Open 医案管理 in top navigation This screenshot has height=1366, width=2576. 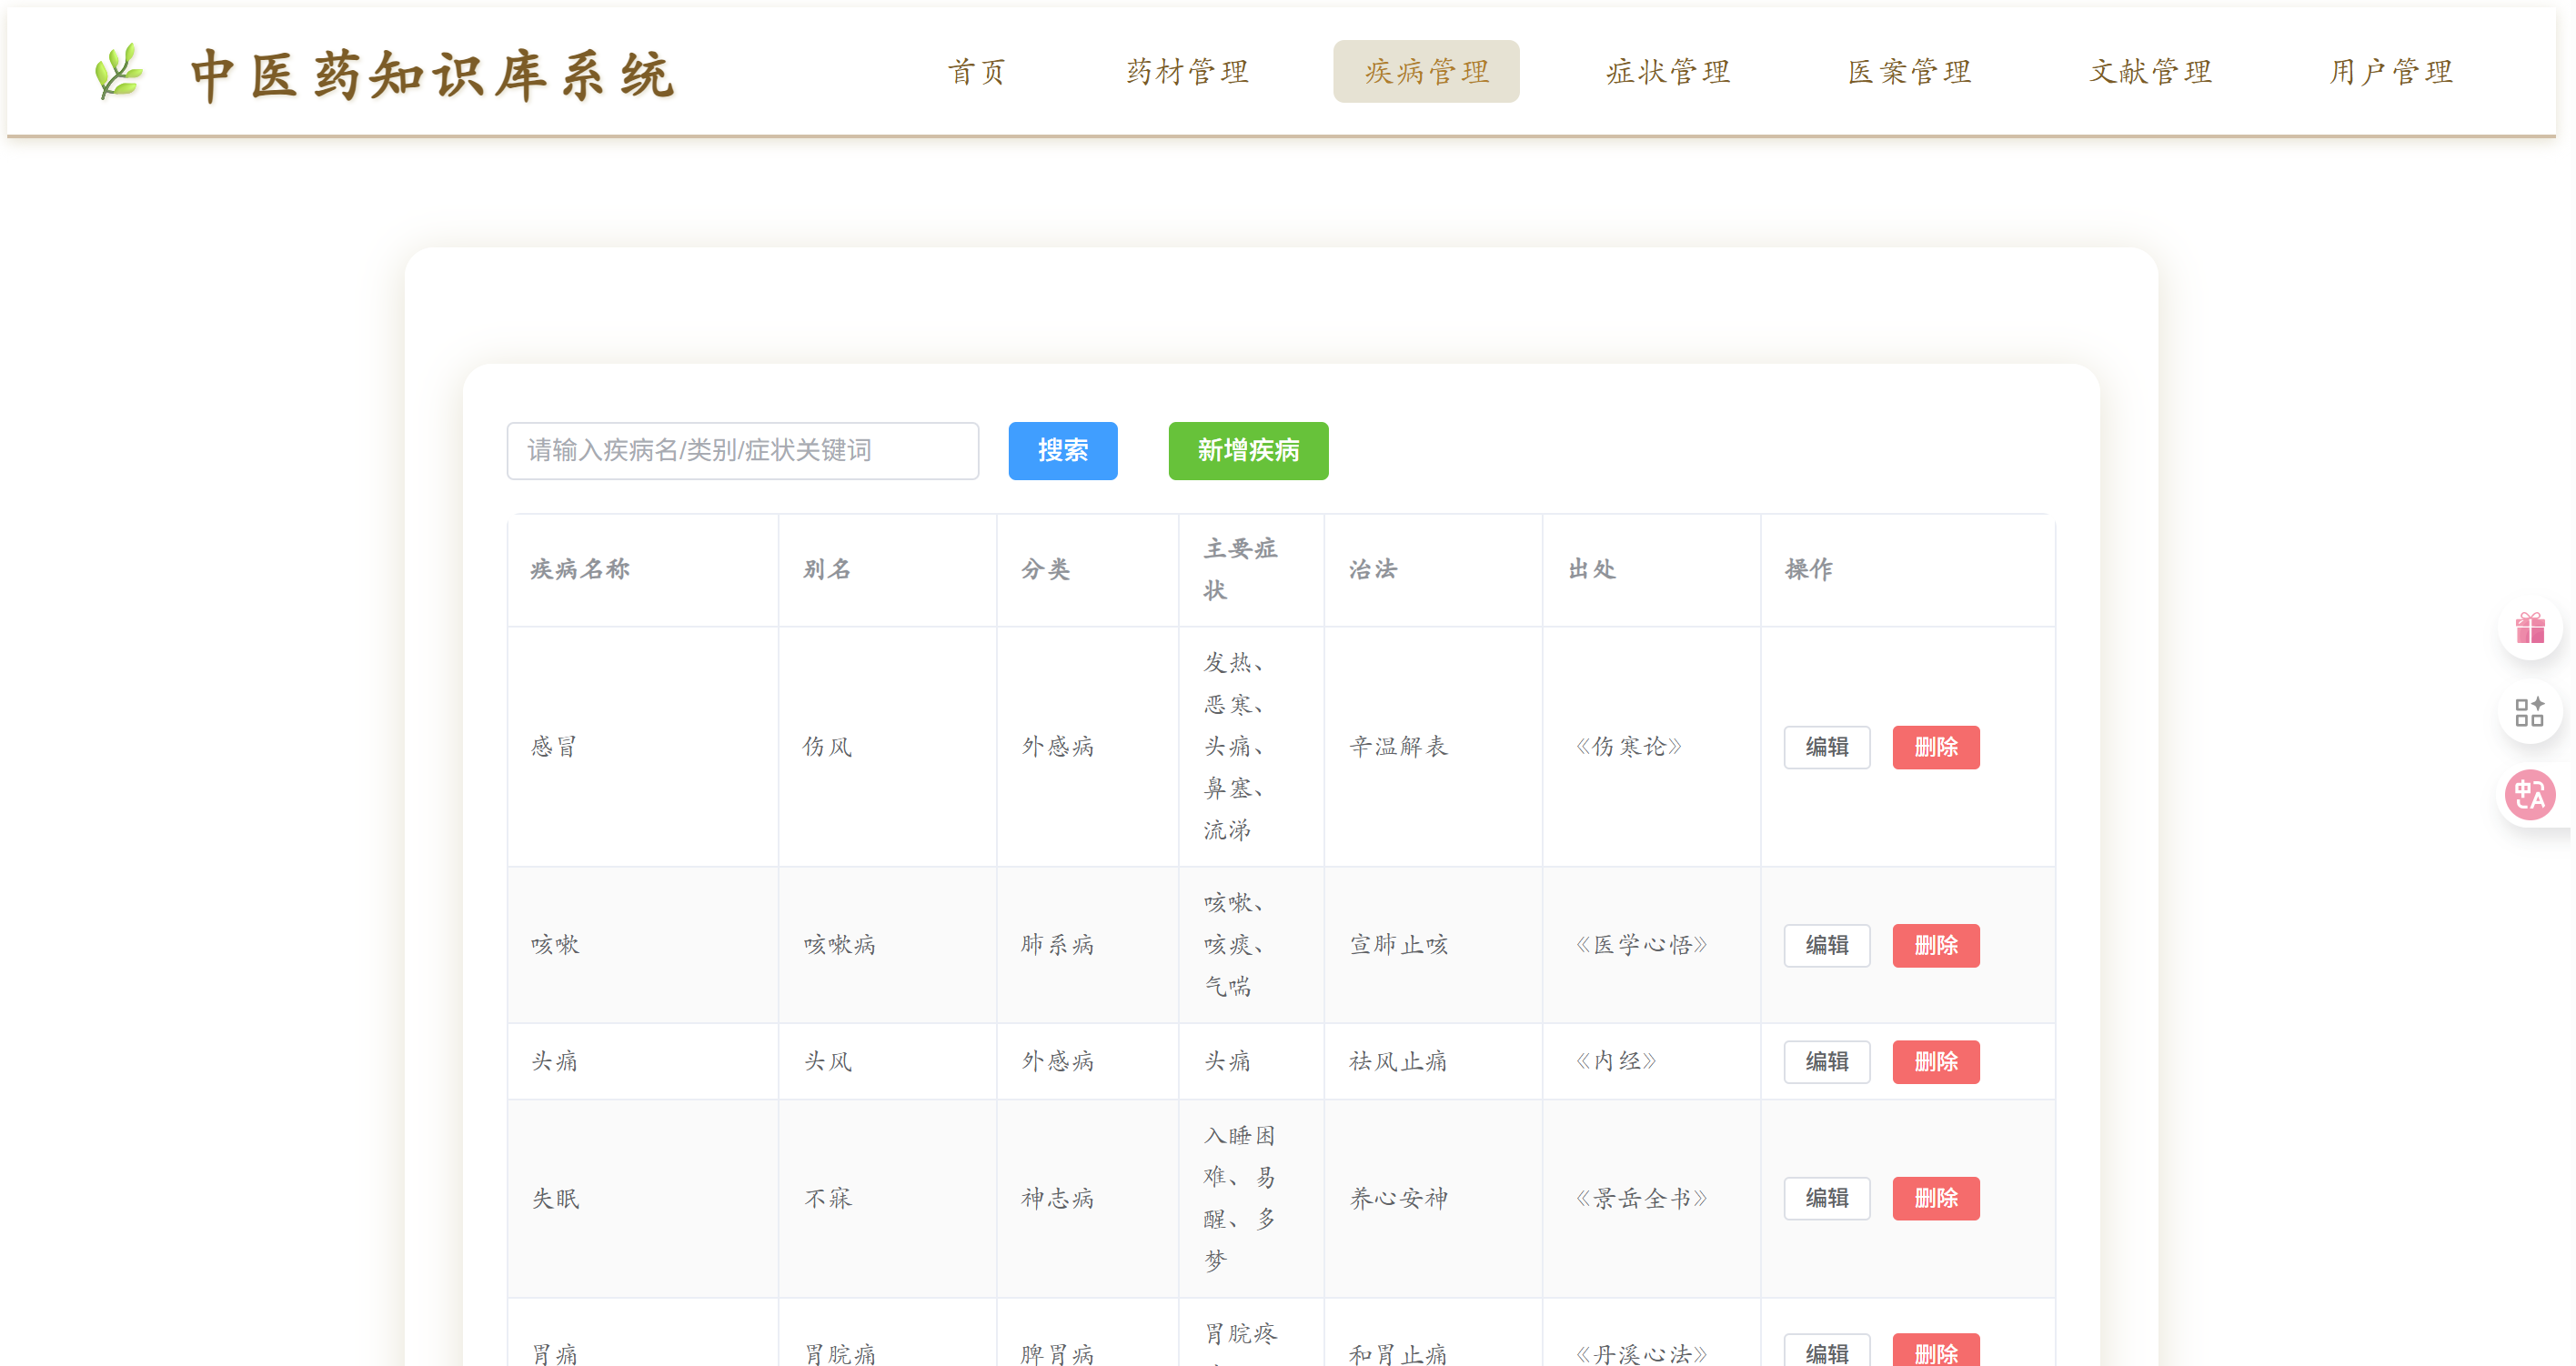1909,72
